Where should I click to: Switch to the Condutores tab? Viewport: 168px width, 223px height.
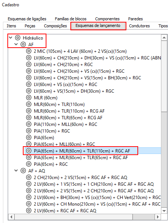point(139,26)
